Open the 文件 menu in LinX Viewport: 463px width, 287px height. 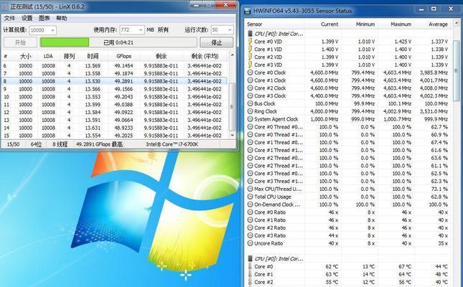click(9, 18)
